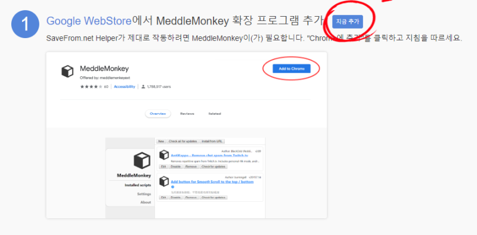Click the star rating row
Viewport: 477px width, 235px height.
click(x=91, y=86)
